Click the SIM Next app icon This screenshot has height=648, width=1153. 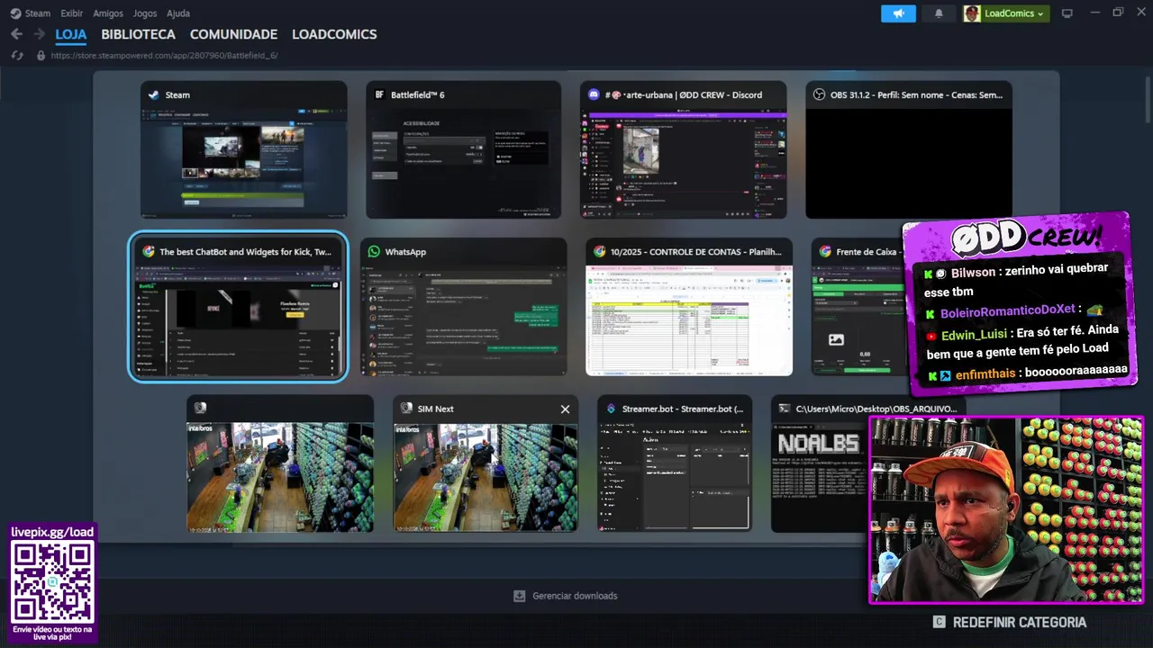(406, 409)
